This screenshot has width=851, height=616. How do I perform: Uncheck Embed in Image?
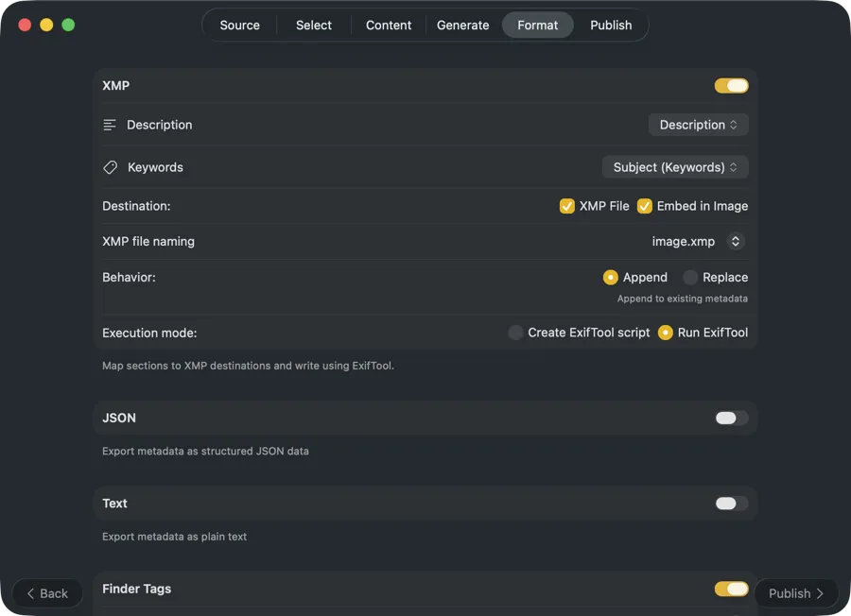click(x=644, y=205)
